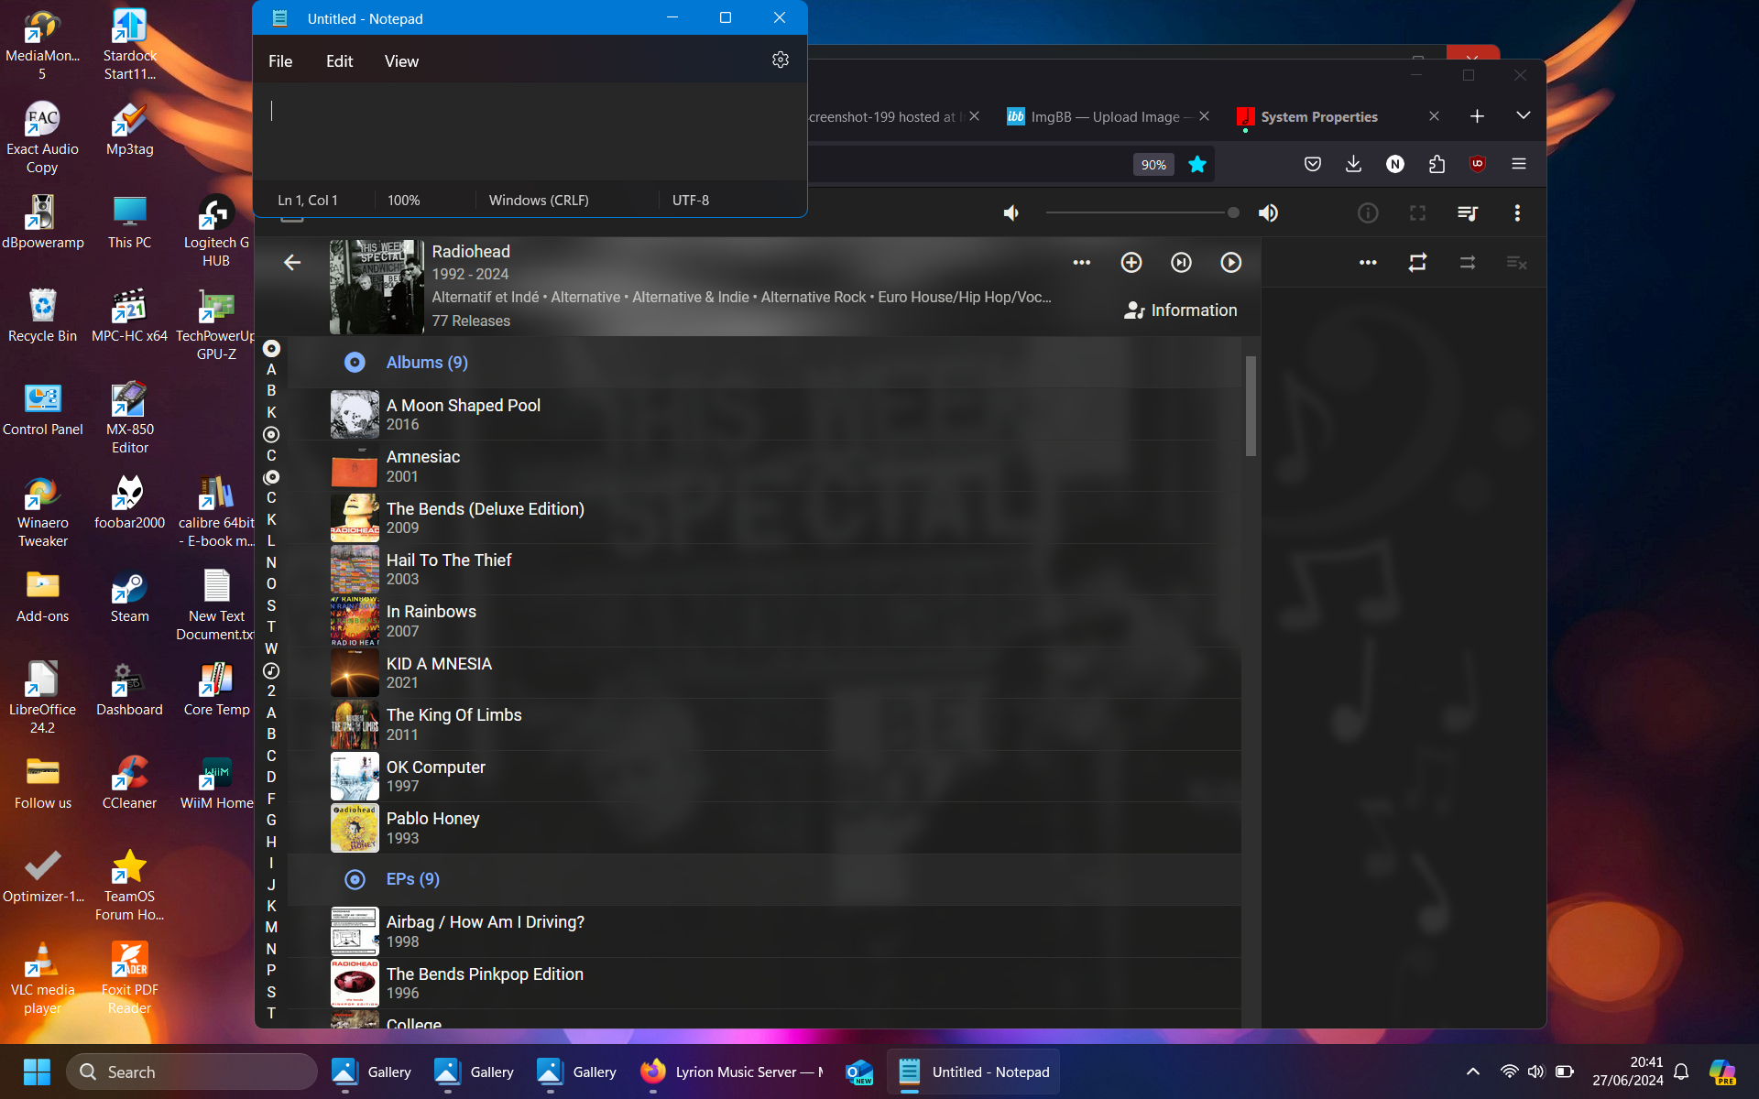Click the volume slider knob
Screen dimensions: 1759x1099
point(1233,212)
